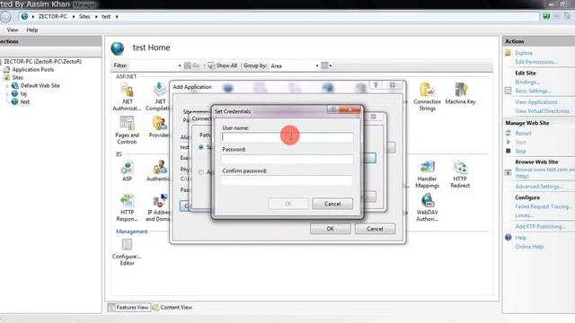Expand the Sites breadcrumb arrow
This screenshot has height=323, width=575.
click(x=96, y=16)
